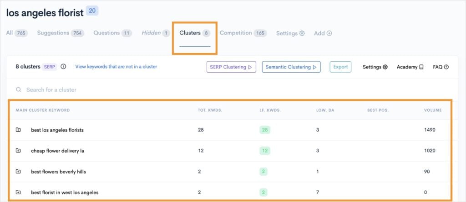Click green 2 badge in beverly hills row

[263, 172]
